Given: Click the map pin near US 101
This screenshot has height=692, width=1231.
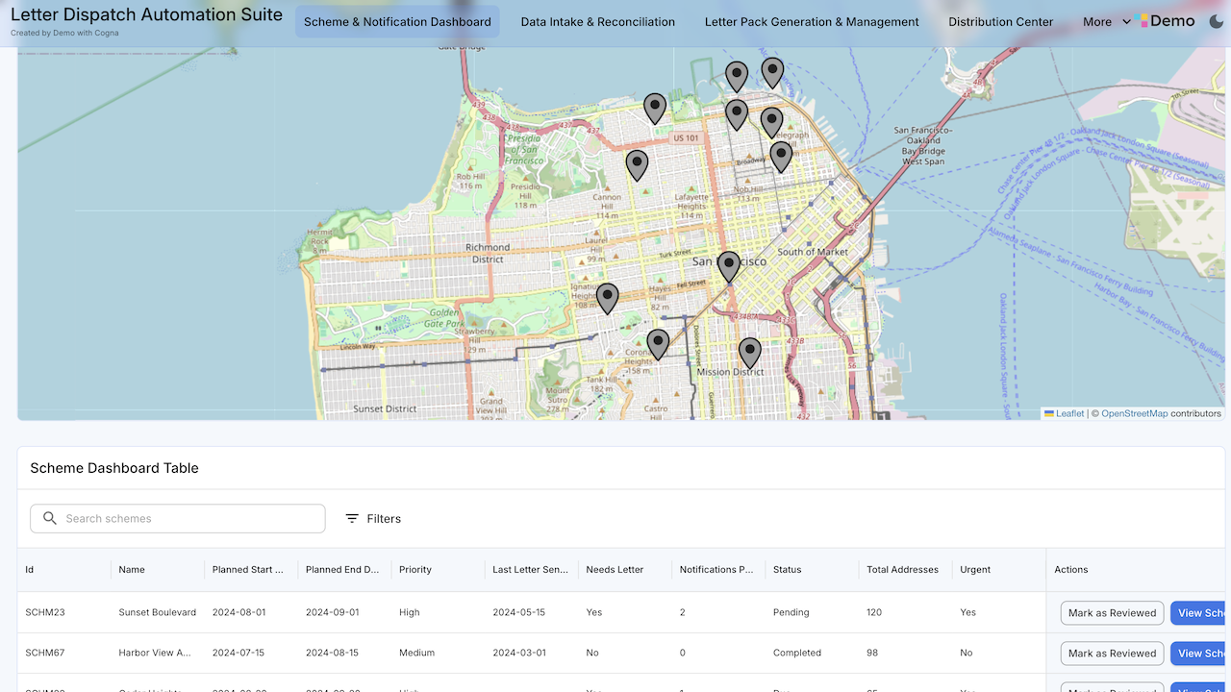Looking at the screenshot, I should coord(655,110).
